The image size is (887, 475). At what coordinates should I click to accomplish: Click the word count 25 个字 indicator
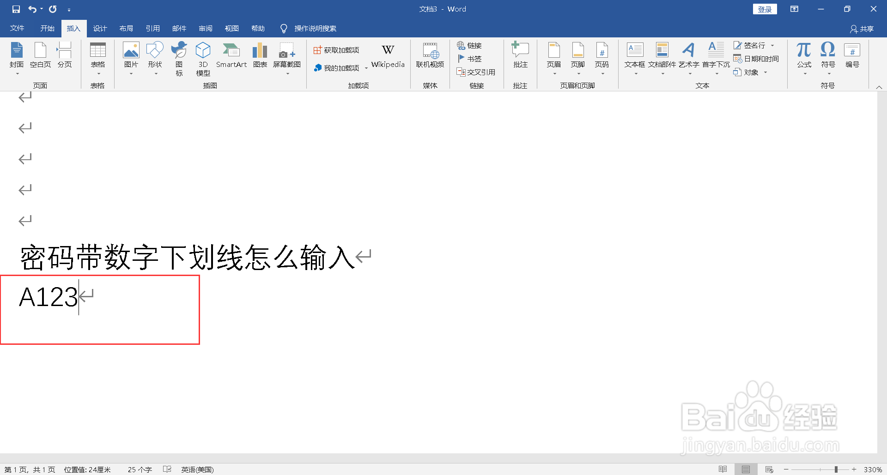tap(140, 469)
